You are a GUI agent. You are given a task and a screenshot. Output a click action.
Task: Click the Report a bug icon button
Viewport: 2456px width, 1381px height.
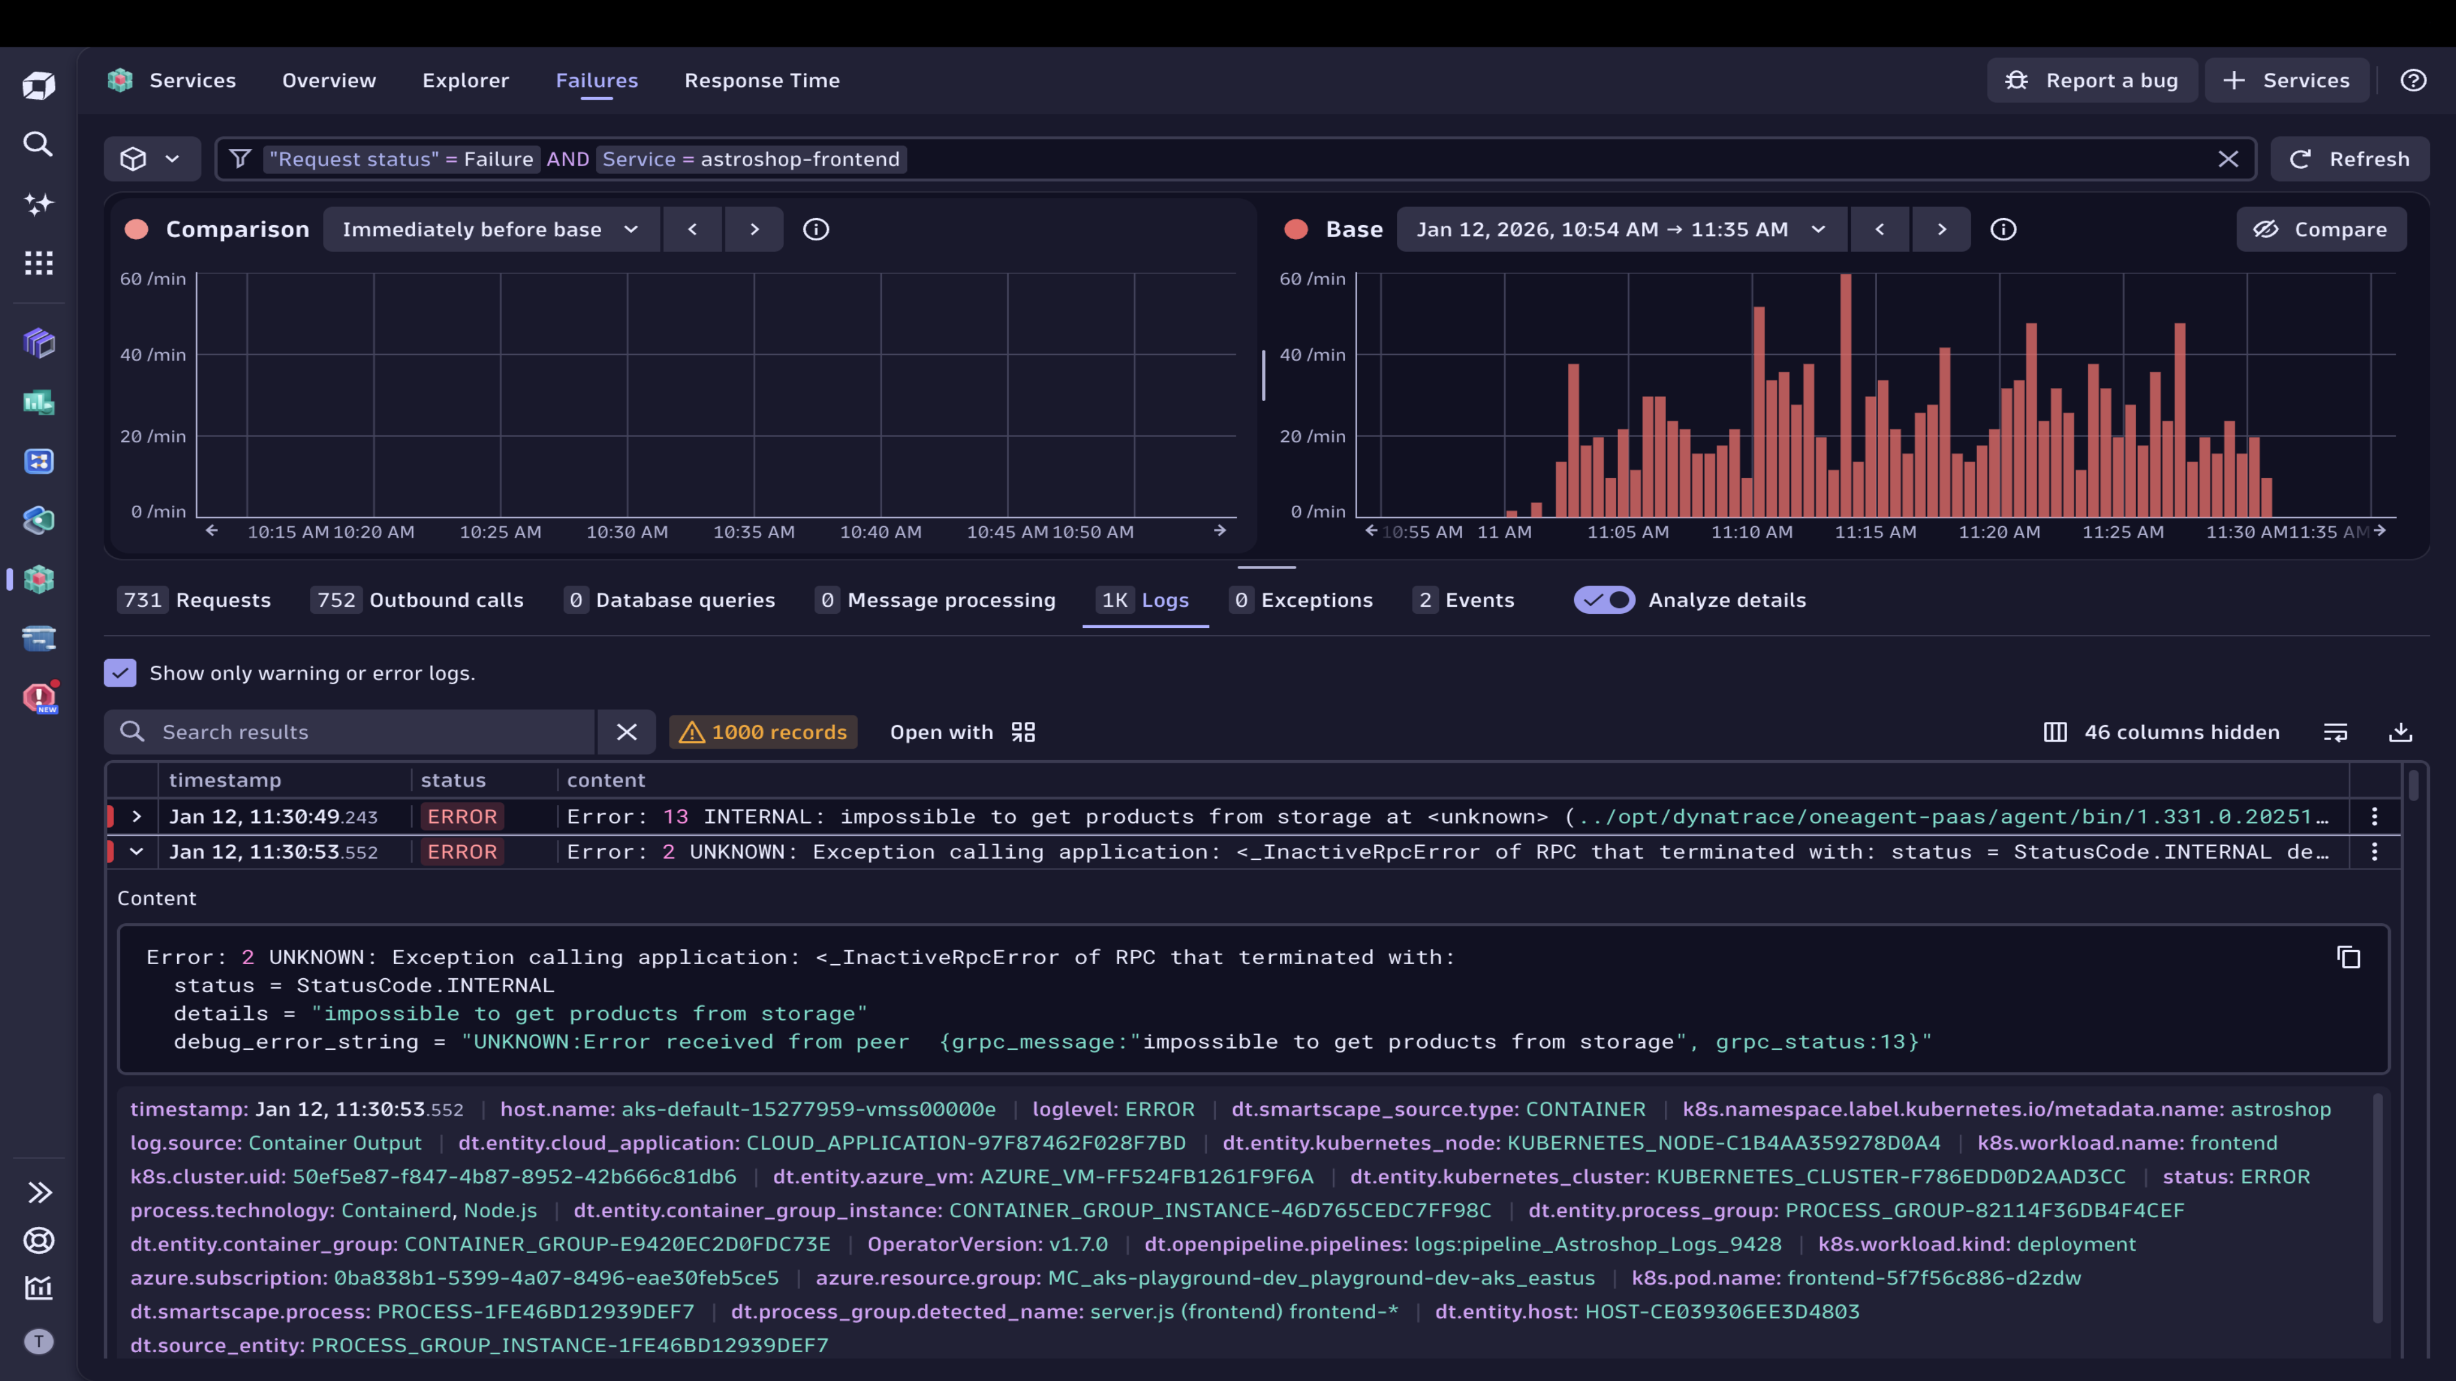2019,80
